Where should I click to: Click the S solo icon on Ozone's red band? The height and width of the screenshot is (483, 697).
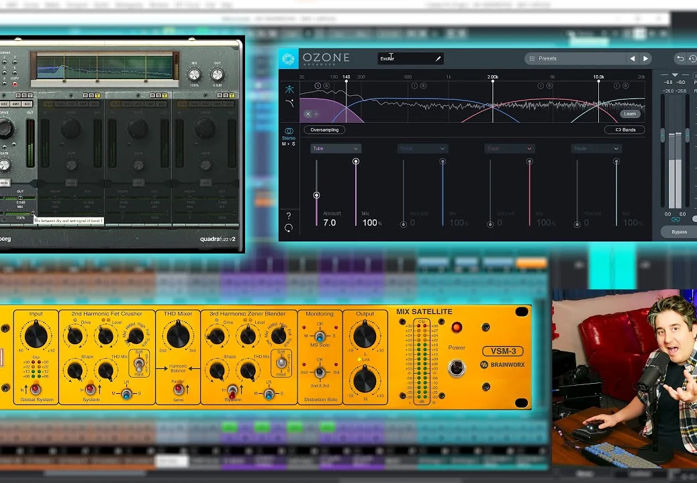549,86
